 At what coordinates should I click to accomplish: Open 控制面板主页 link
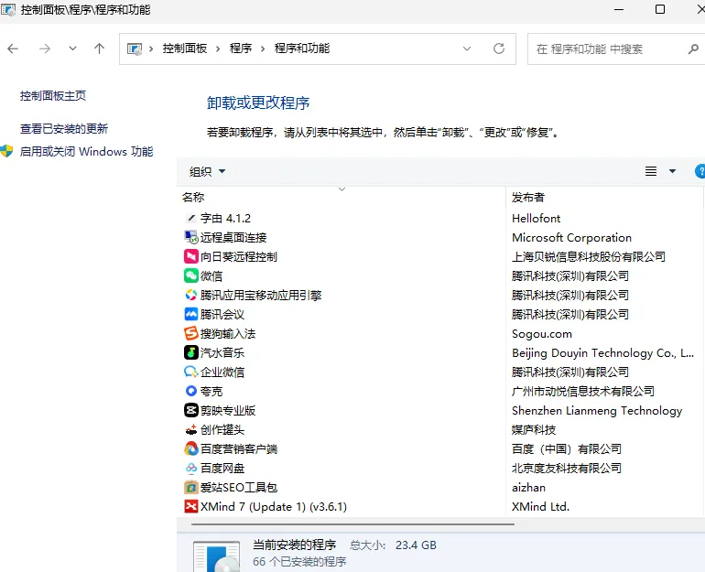(x=53, y=96)
